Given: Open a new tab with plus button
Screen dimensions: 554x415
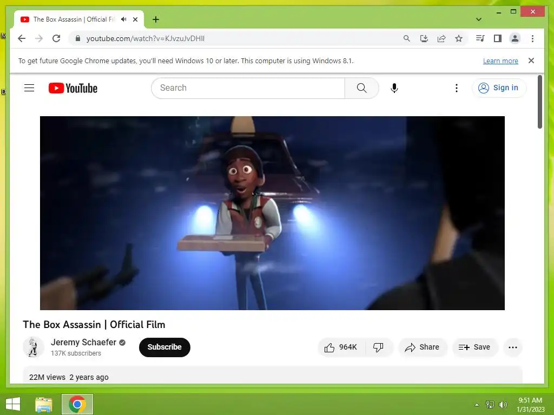Looking at the screenshot, I should tap(156, 19).
